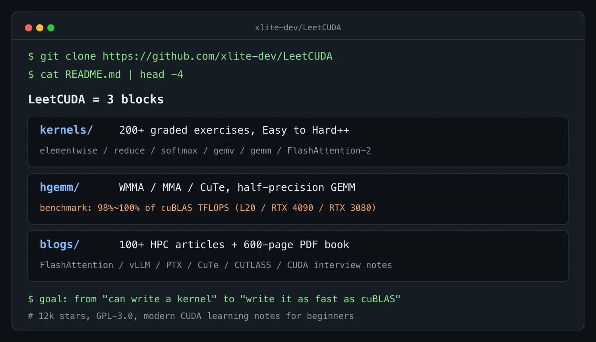Click the orange cuBLAS TFLOPS benchmark line
The height and width of the screenshot is (342, 596).
coord(208,208)
